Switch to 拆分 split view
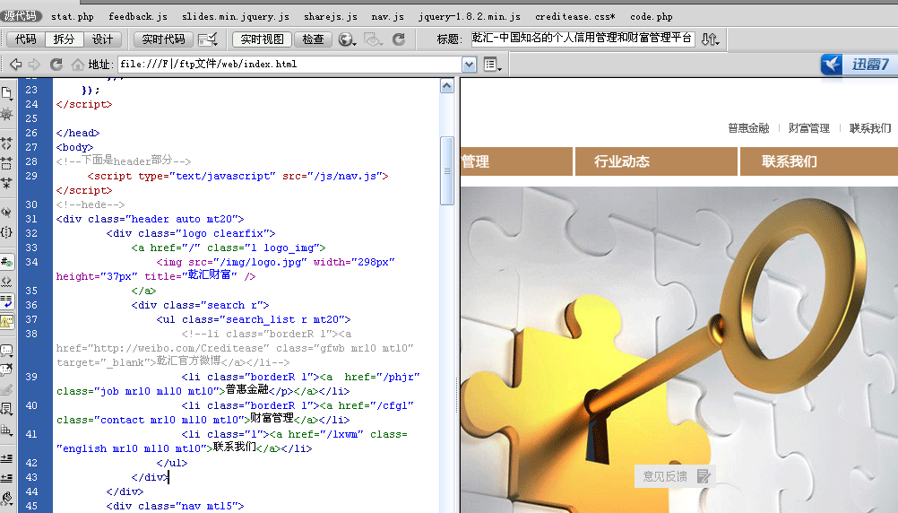Image resolution: width=898 pixels, height=513 pixels. click(x=65, y=39)
